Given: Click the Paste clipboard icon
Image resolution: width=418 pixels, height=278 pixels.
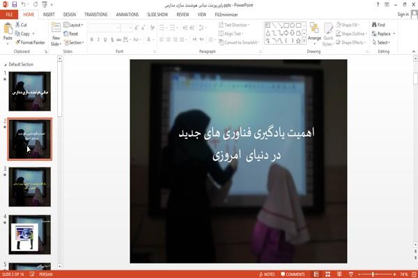Looking at the screenshot, I should pos(8,29).
